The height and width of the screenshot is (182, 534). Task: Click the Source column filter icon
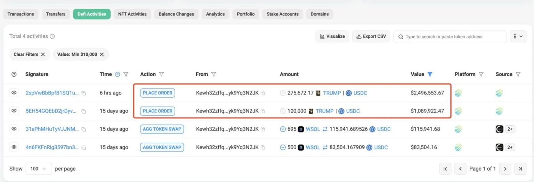pyautogui.click(x=518, y=74)
